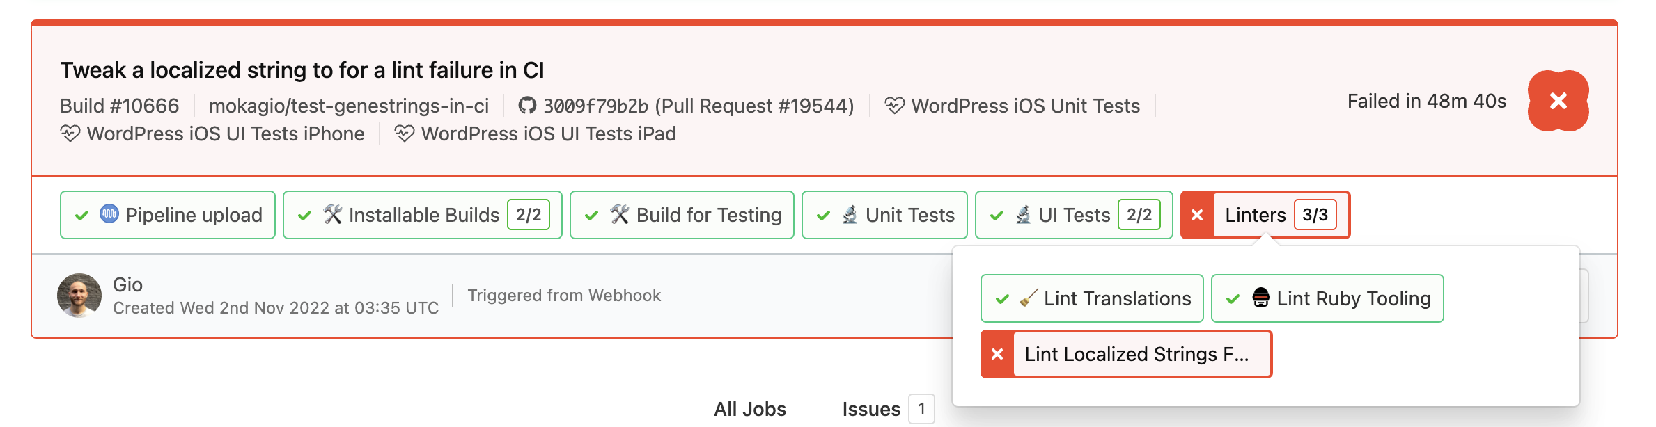Click the Triggered from Webhook text
Screen dimensions: 1656x427
pos(564,296)
